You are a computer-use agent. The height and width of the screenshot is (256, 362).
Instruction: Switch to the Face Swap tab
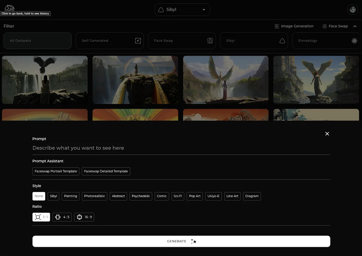[x=335, y=26]
